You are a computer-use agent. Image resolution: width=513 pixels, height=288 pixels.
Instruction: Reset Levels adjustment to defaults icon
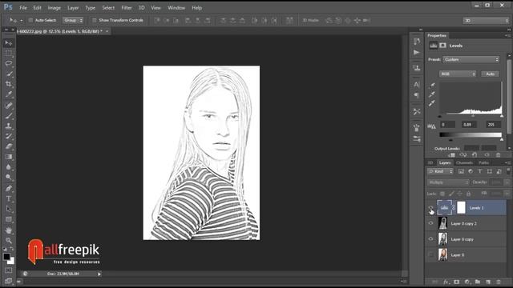pos(475,155)
